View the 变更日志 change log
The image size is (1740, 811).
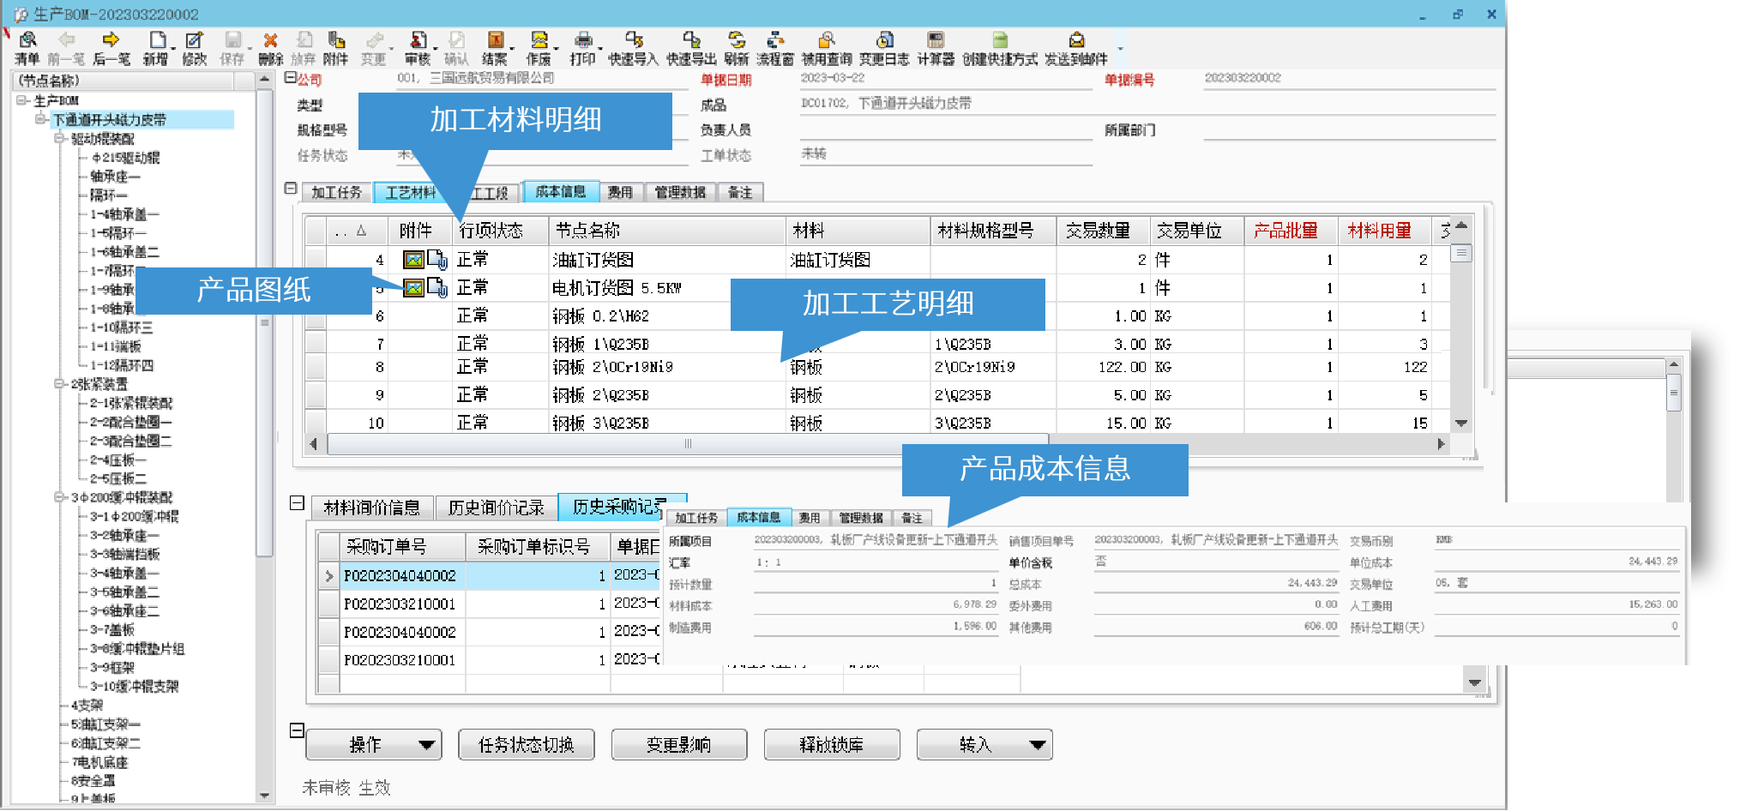coord(884,39)
